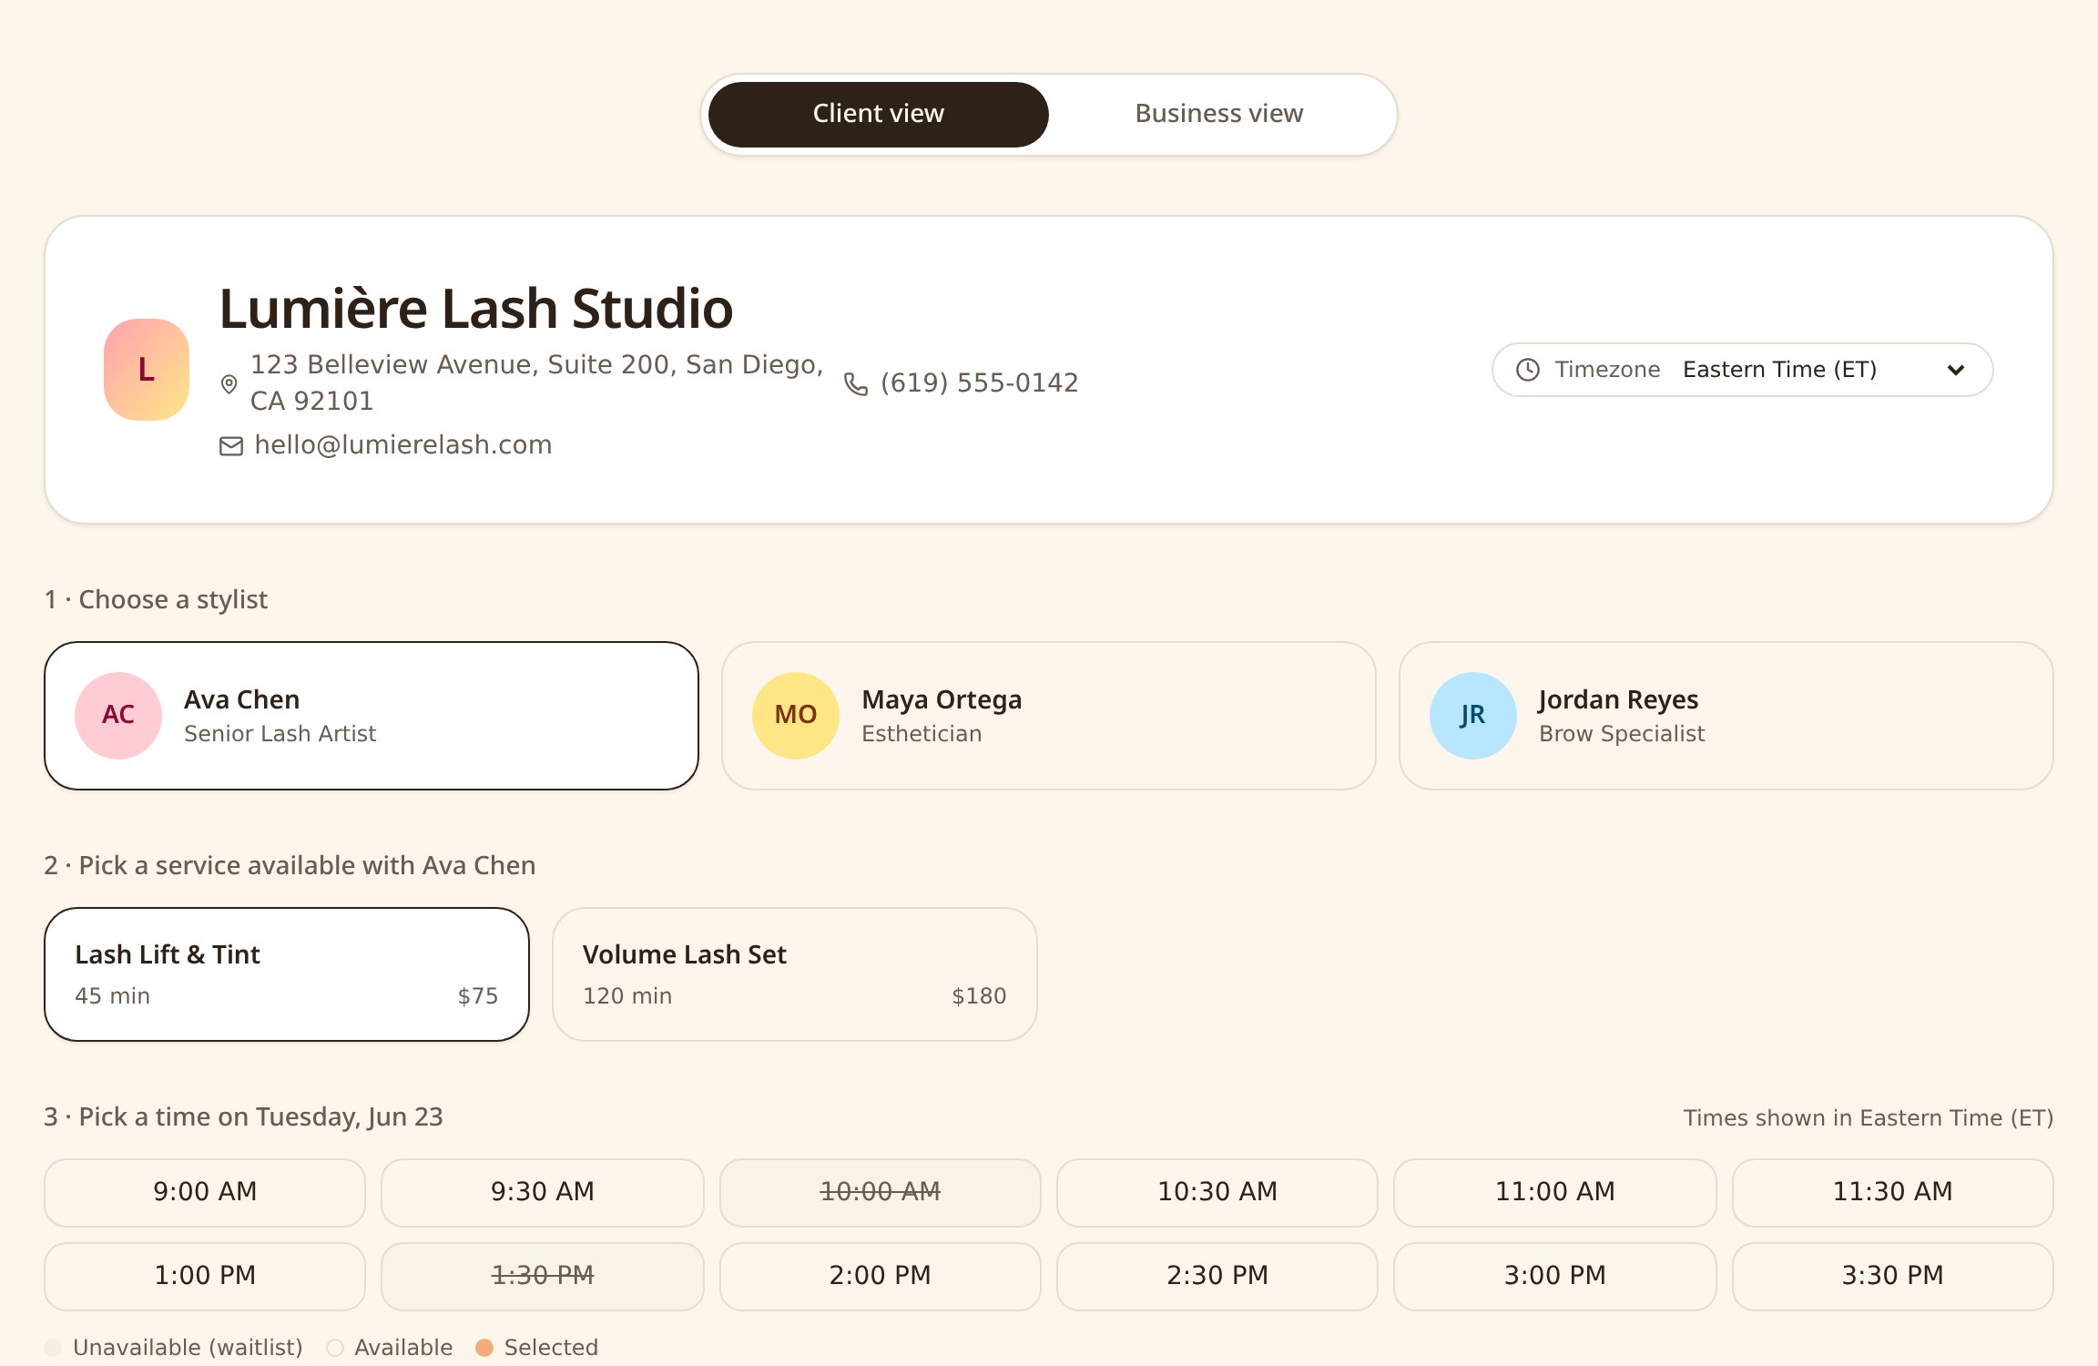
Task: Click the $75 price on Lash Lift & Tint
Action: pyautogui.click(x=478, y=996)
